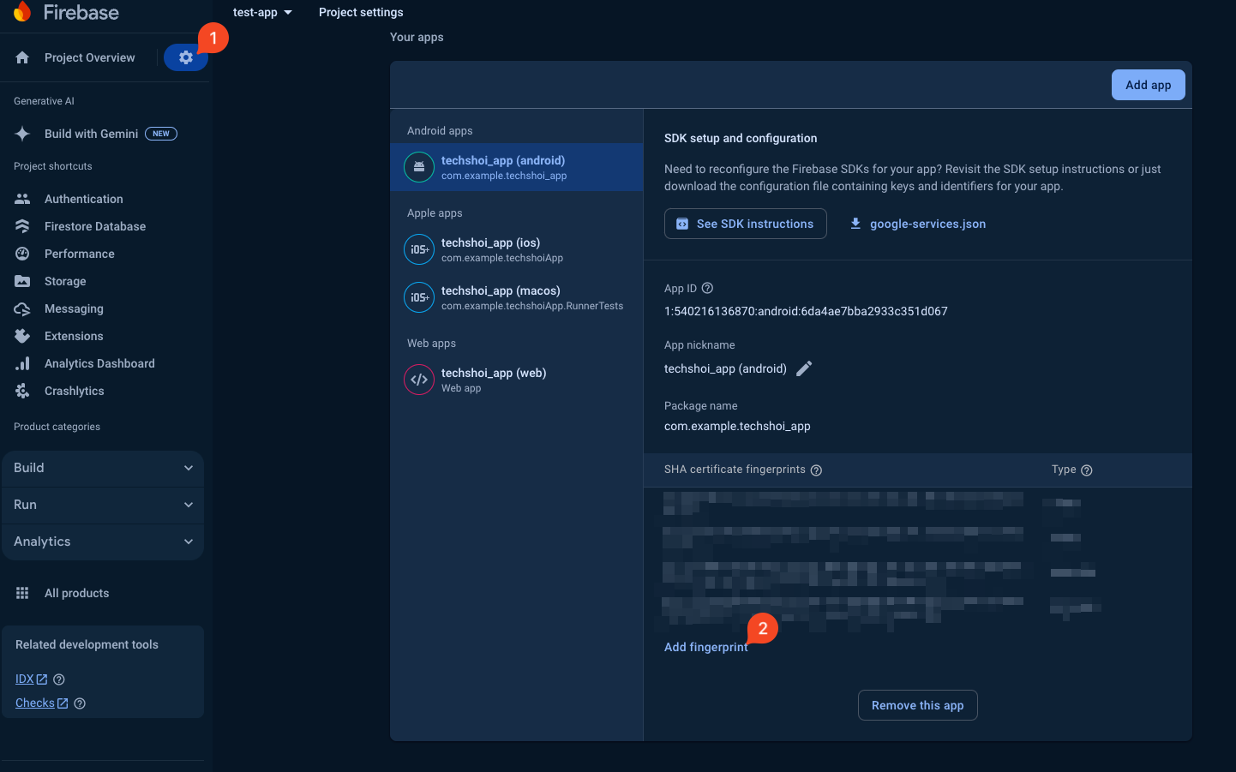1236x772 pixels.
Task: Click the Project settings header title
Action: (361, 12)
